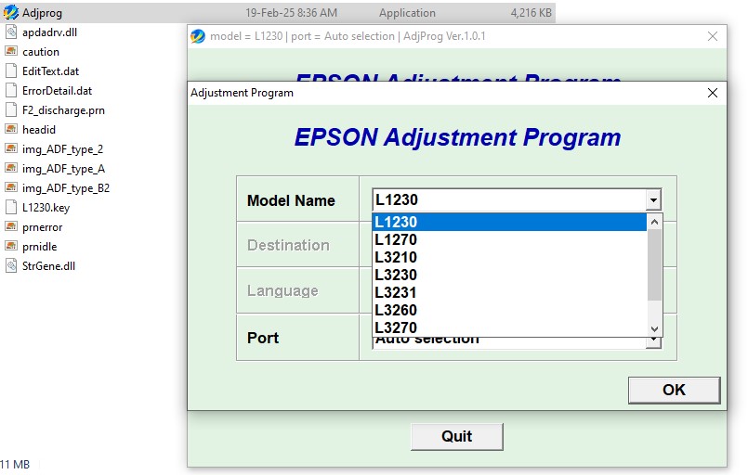Select the prnidle file name
Viewport: 748px width, 475px height.
coord(40,247)
